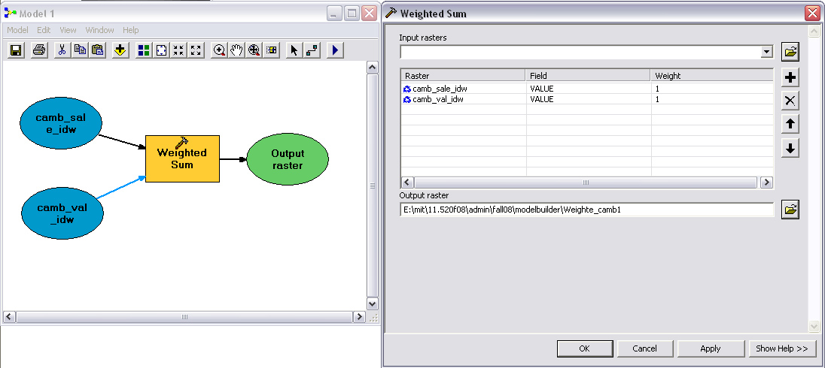Move raster down with down arrow button

[790, 148]
